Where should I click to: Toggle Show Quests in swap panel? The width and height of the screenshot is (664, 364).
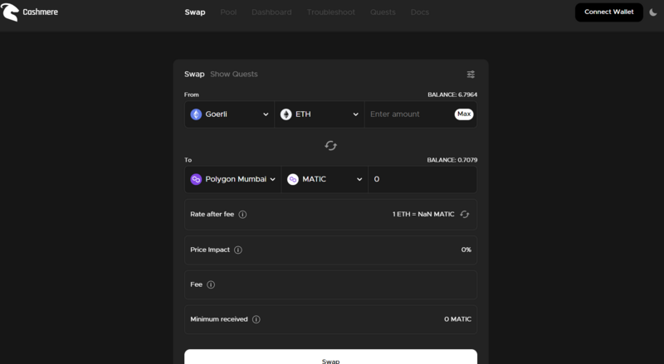pyautogui.click(x=234, y=74)
